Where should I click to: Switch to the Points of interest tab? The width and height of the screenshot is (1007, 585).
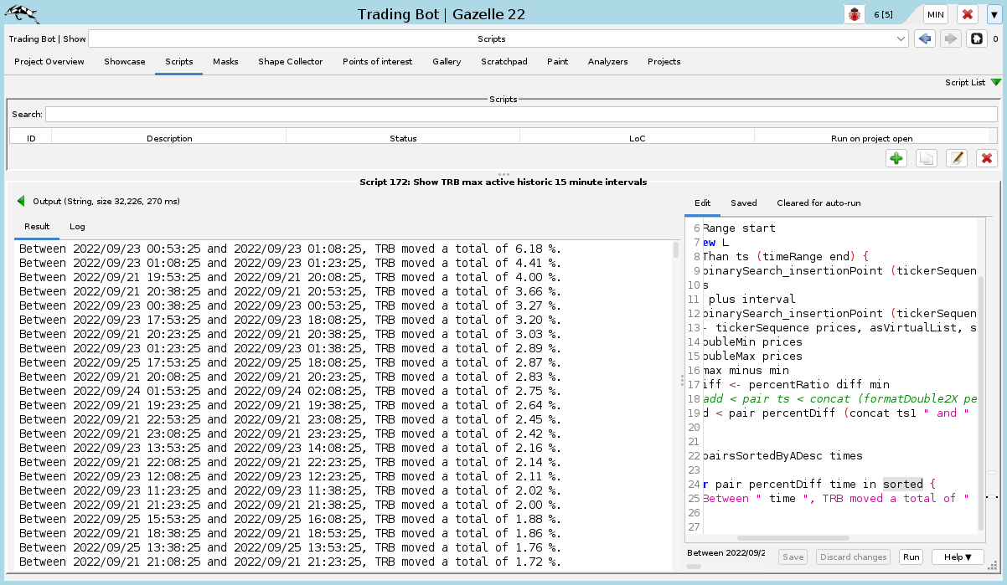point(377,61)
